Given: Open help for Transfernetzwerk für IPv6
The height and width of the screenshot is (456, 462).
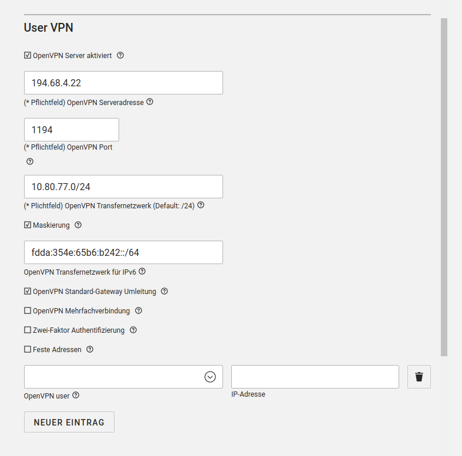Looking at the screenshot, I should 142,272.
